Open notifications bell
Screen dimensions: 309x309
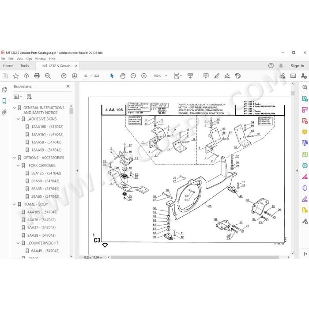coord(281,66)
